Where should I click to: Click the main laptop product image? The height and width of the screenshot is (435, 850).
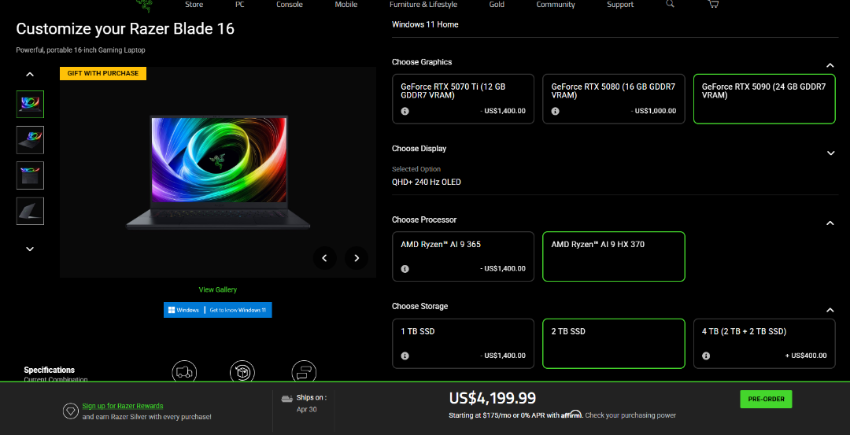pos(219,172)
